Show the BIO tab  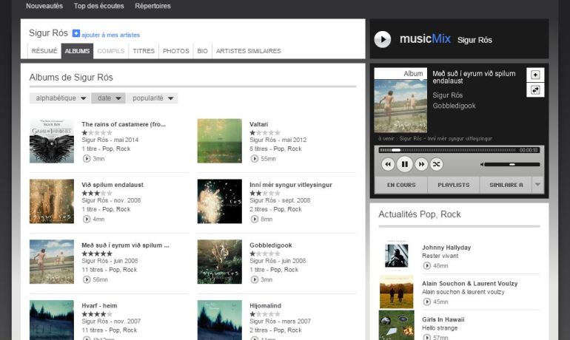point(203,51)
